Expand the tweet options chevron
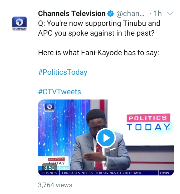180x194 pixels. 170,13
